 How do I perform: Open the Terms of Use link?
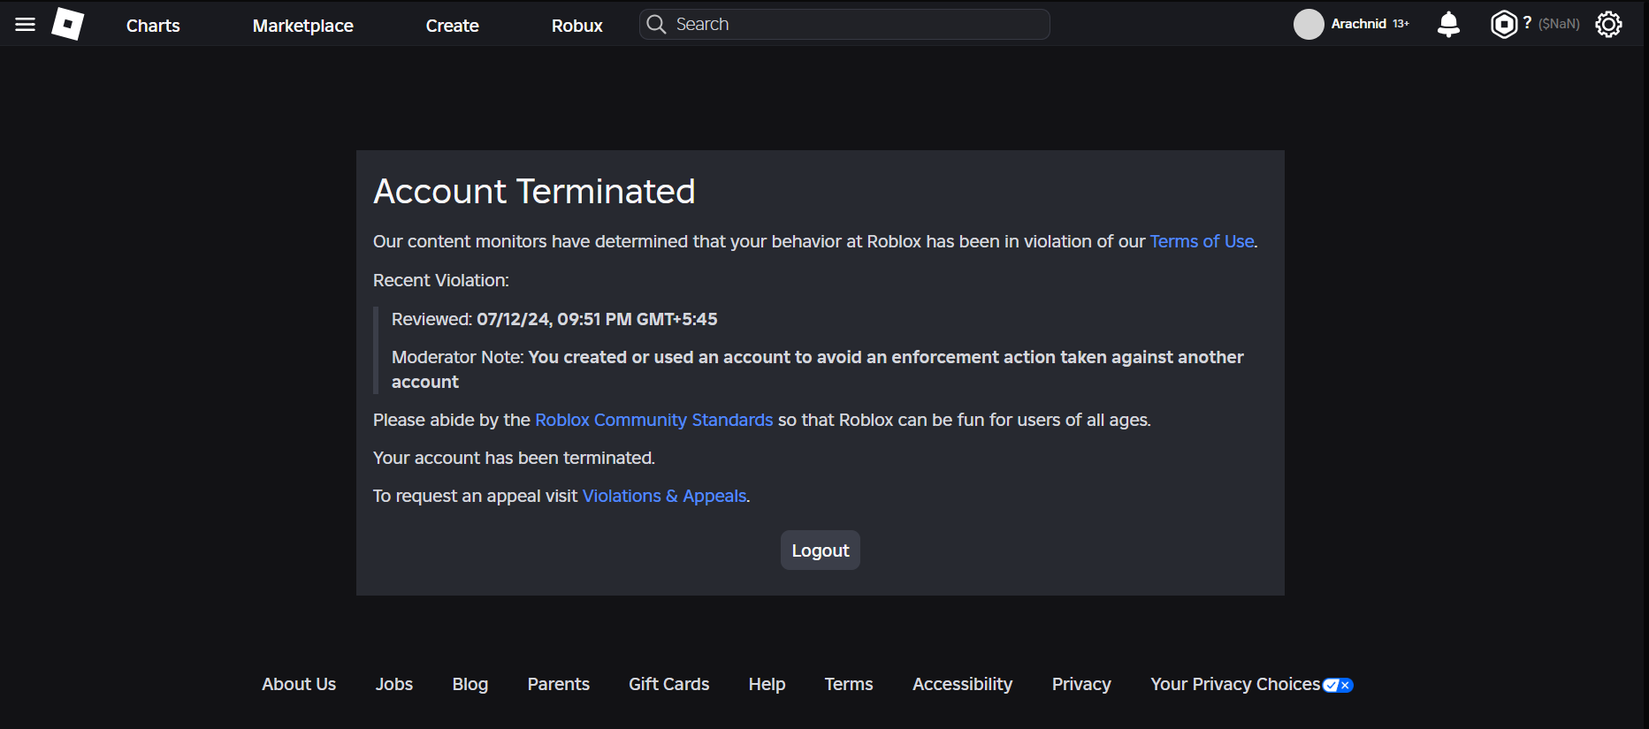tap(1202, 241)
